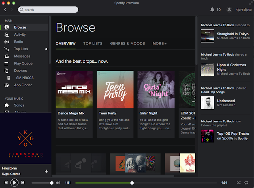Open the Teen Party playlist cover

pyautogui.click(x=115, y=89)
